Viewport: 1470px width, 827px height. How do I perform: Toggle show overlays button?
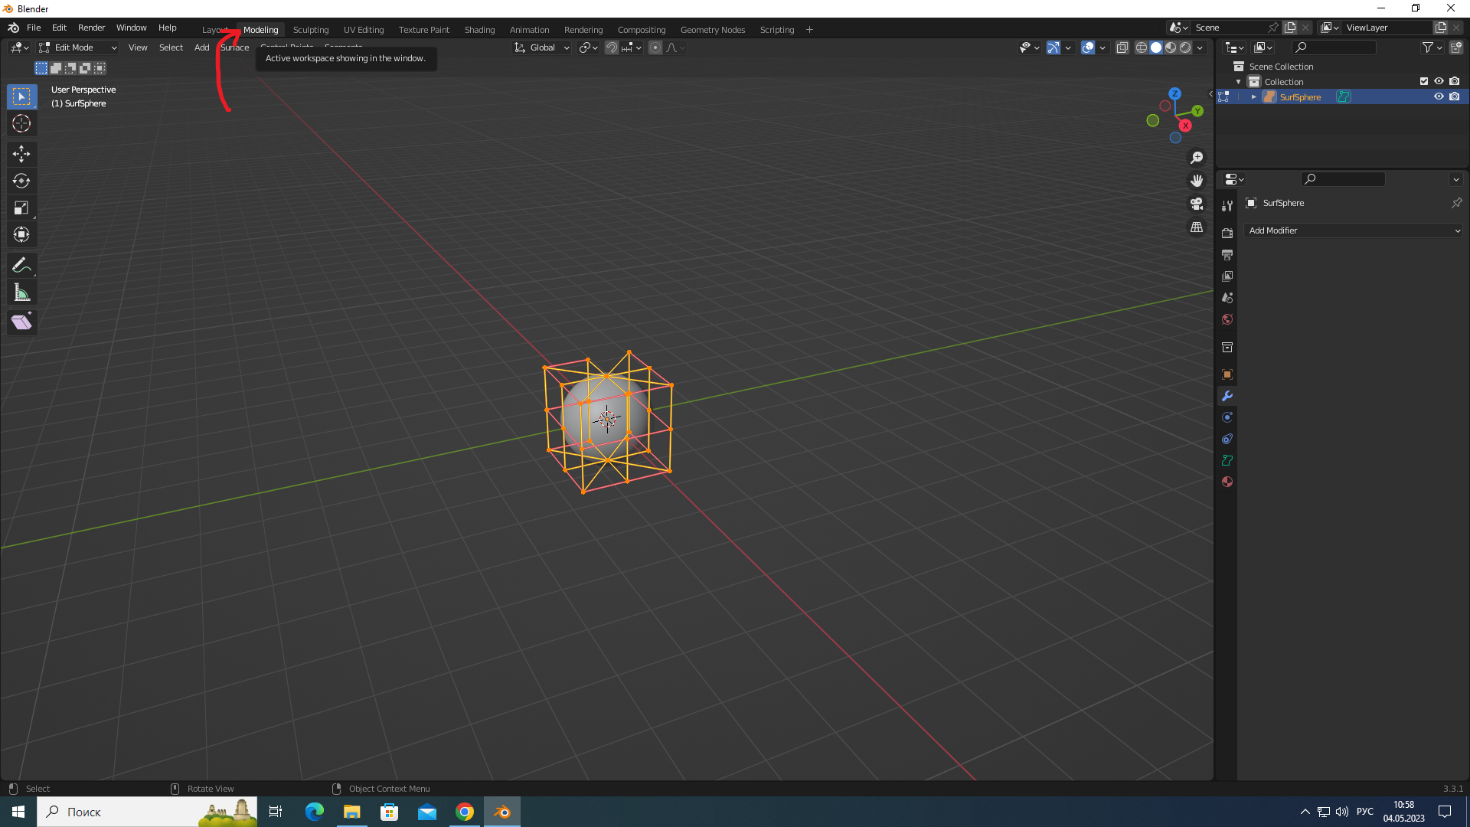(1088, 47)
